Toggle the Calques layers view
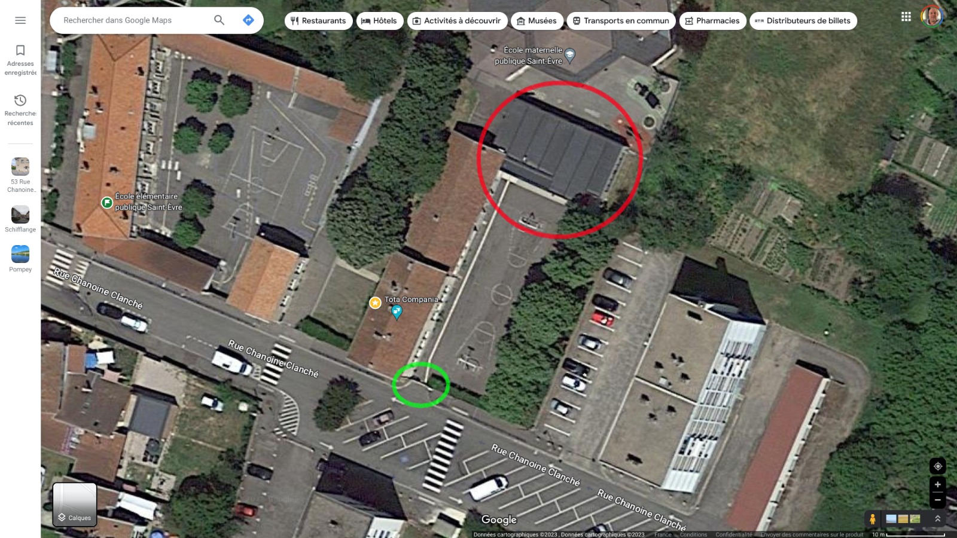The width and height of the screenshot is (957, 538). coord(75,505)
